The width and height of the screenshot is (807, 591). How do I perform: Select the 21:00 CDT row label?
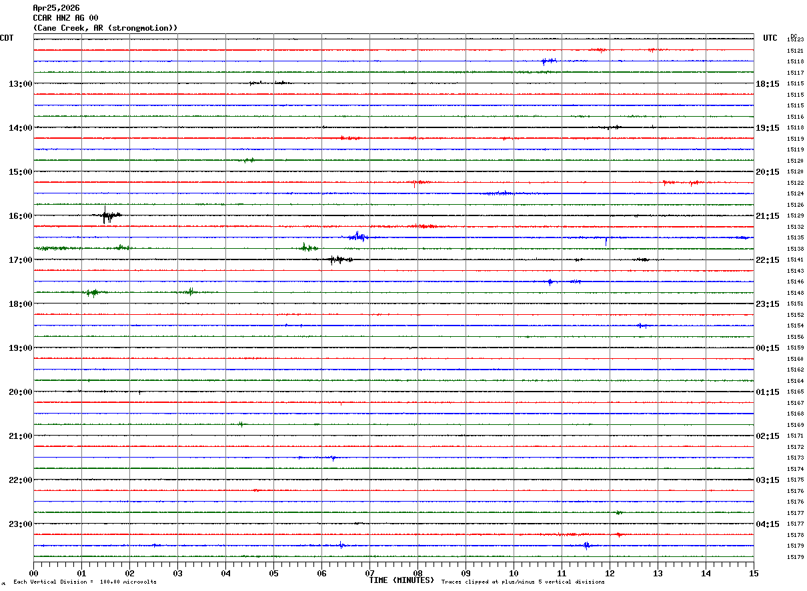click(x=20, y=436)
